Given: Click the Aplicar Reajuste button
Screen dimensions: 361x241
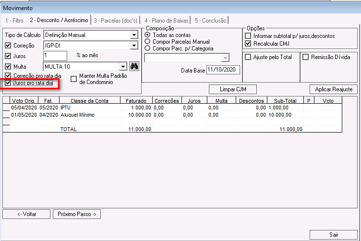Looking at the screenshot, I should click(x=334, y=89).
